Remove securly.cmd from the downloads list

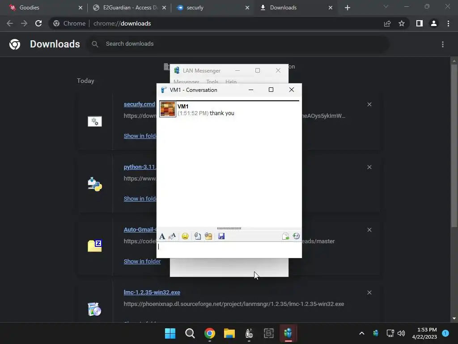369,104
